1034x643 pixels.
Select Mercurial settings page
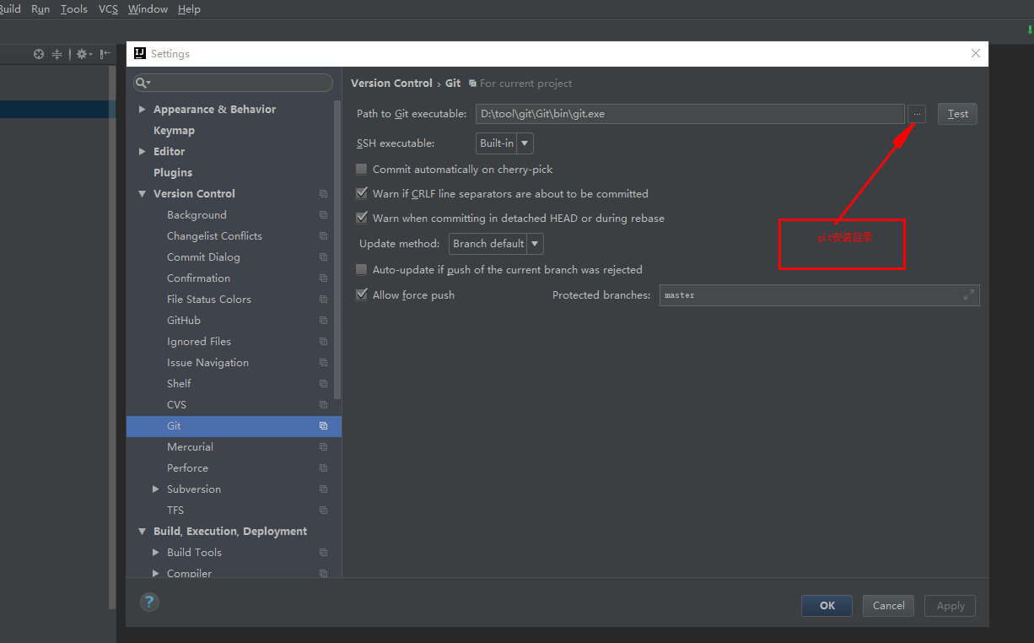tap(190, 447)
